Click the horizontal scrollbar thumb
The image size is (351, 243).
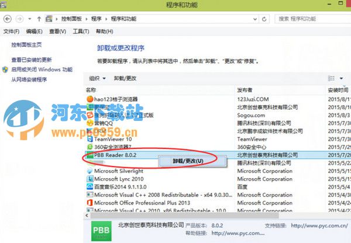(x=184, y=216)
